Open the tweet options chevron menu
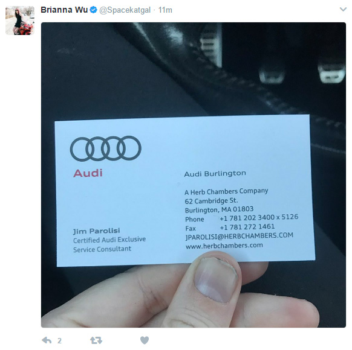Image resolution: width=352 pixels, height=350 pixels. [x=343, y=10]
